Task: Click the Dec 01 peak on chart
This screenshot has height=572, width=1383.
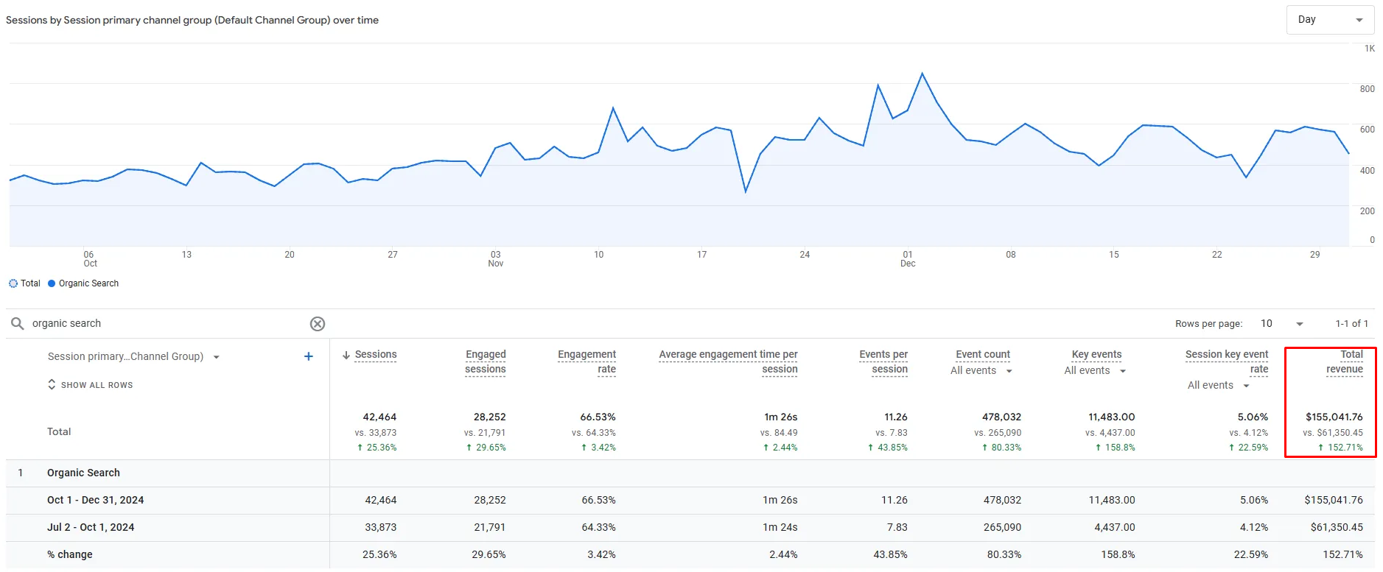Action: [x=922, y=74]
